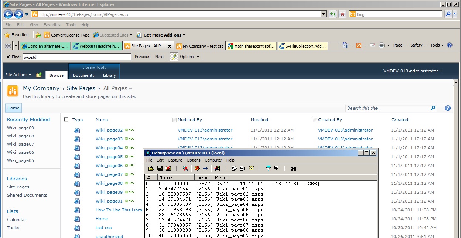Switch to the SPFileCollection.Add browser tab
The image size is (461, 238).
coord(303,46)
